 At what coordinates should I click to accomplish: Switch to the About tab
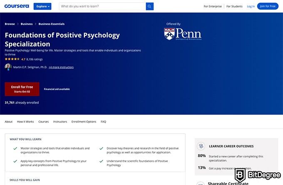click(x=8, y=122)
